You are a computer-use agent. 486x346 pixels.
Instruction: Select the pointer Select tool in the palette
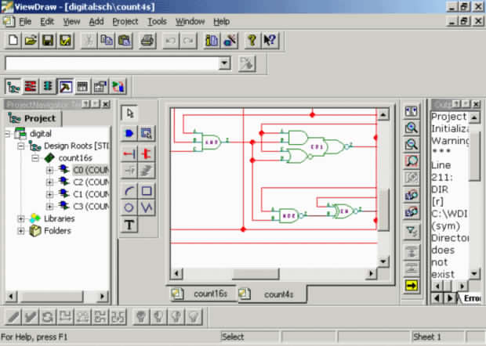coord(129,114)
